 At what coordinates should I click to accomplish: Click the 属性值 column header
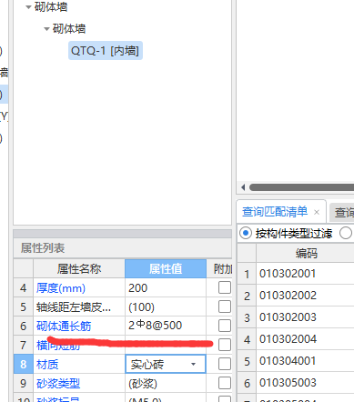pyautogui.click(x=166, y=268)
